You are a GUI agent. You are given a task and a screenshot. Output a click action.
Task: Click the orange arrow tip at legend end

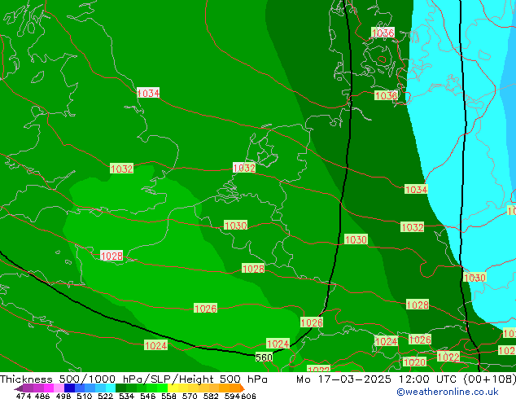[x=243, y=388]
